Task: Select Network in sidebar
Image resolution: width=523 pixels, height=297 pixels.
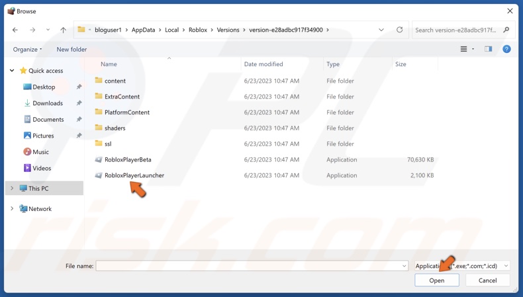Action: tap(40, 209)
